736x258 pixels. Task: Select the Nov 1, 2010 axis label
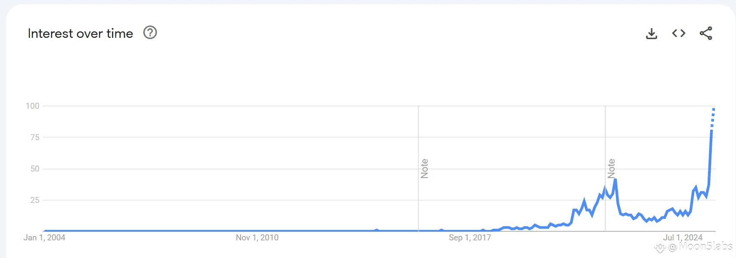click(257, 237)
